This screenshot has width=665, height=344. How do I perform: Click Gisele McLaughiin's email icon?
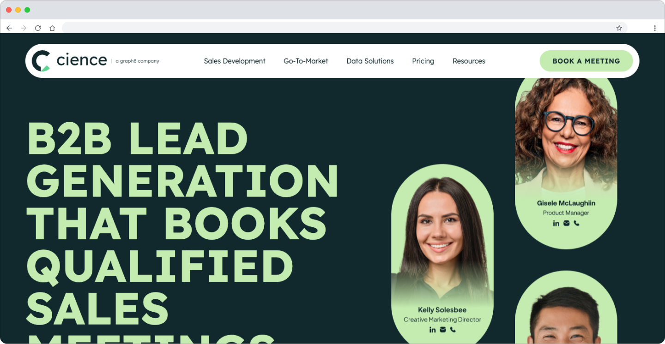coord(567,223)
